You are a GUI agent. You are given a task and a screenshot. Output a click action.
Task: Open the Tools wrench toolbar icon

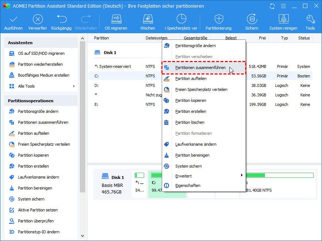click(310, 19)
